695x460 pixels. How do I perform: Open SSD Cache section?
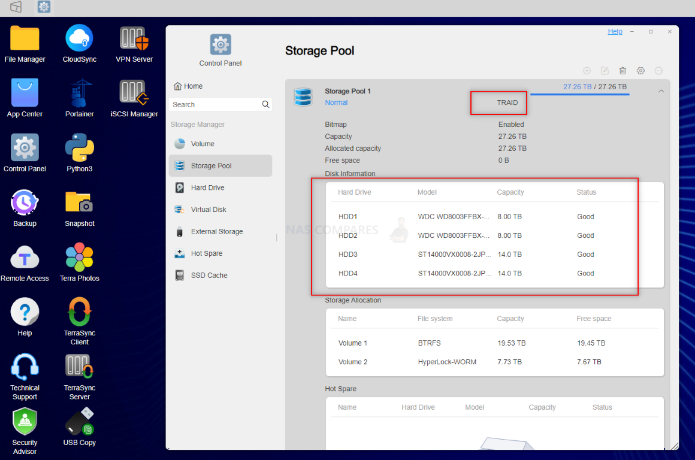click(x=220, y=275)
